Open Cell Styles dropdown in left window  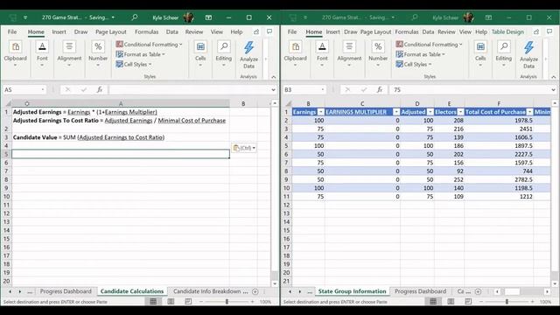[x=134, y=64]
